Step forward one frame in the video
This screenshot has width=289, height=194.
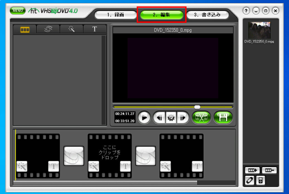click(182, 118)
